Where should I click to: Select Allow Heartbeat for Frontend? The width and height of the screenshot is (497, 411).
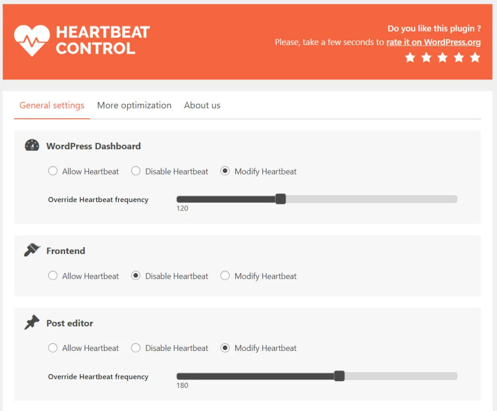pyautogui.click(x=53, y=275)
